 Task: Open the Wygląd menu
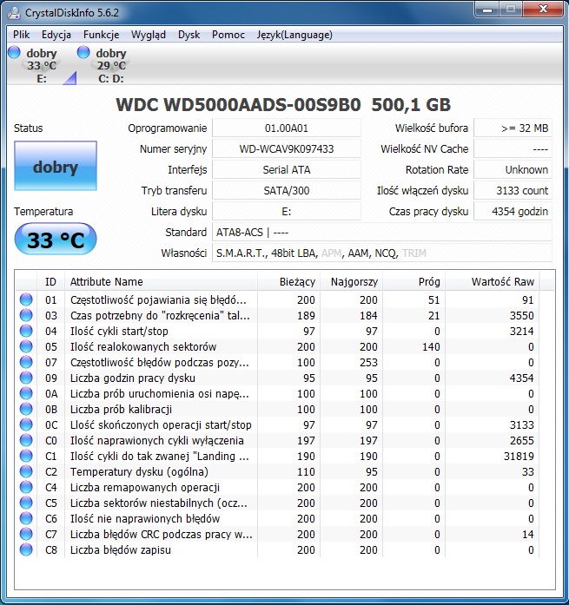(149, 35)
